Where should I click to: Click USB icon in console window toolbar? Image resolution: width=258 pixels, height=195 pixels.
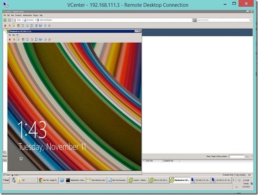pyautogui.click(x=50, y=39)
